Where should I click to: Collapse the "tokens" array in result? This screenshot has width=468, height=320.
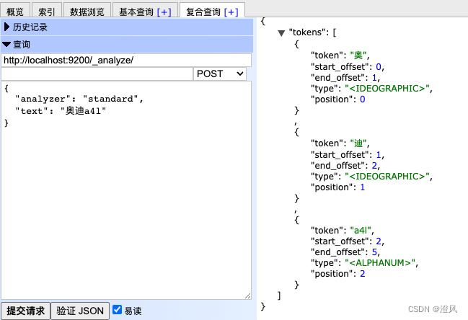281,33
